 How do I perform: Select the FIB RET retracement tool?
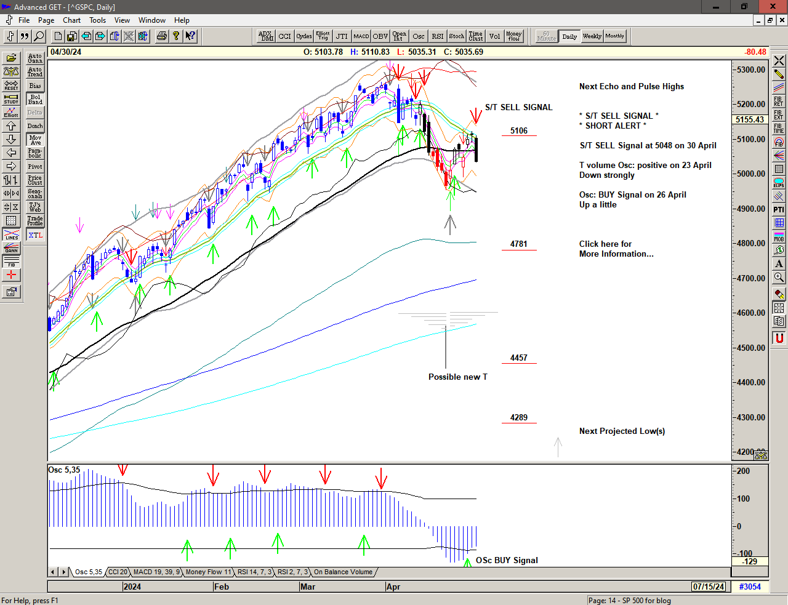click(779, 101)
